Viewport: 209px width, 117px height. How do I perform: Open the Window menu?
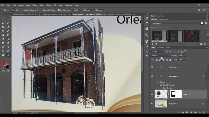pyautogui.click(x=69, y=5)
